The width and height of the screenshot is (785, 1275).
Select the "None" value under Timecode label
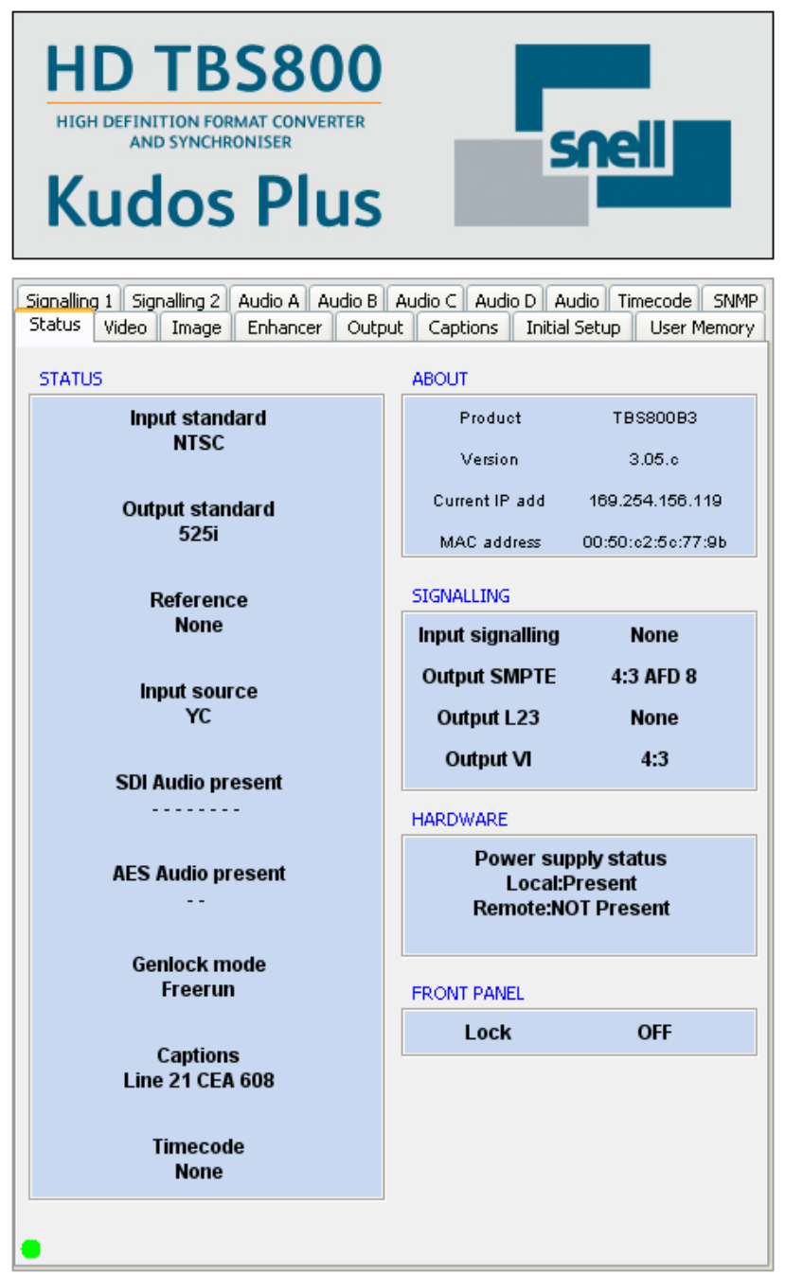(x=199, y=1171)
